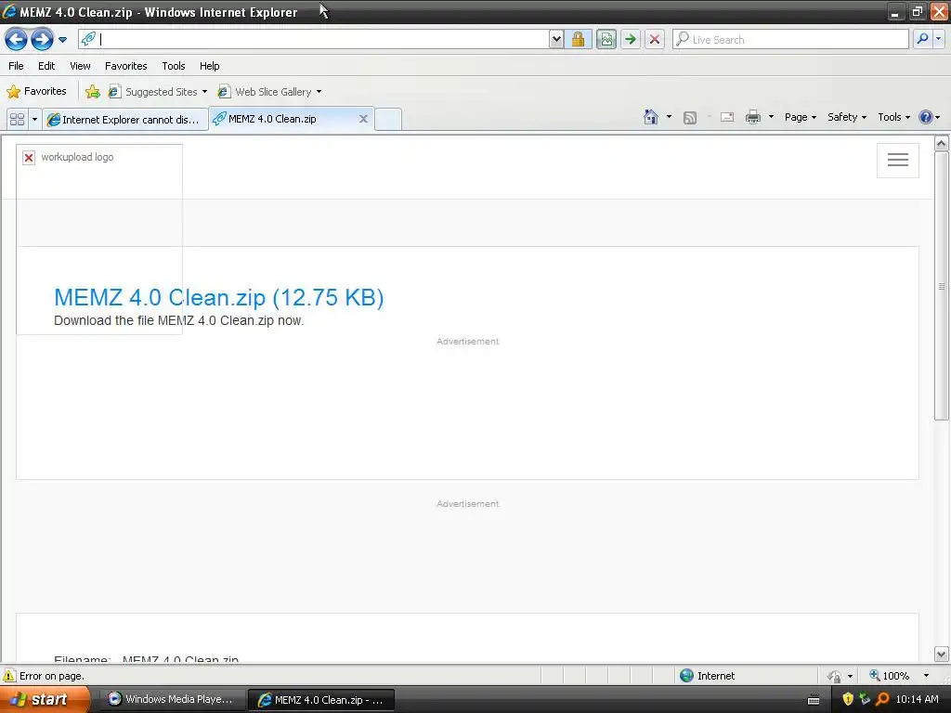Open the View menu
Image resolution: width=951 pixels, height=713 pixels.
(80, 66)
